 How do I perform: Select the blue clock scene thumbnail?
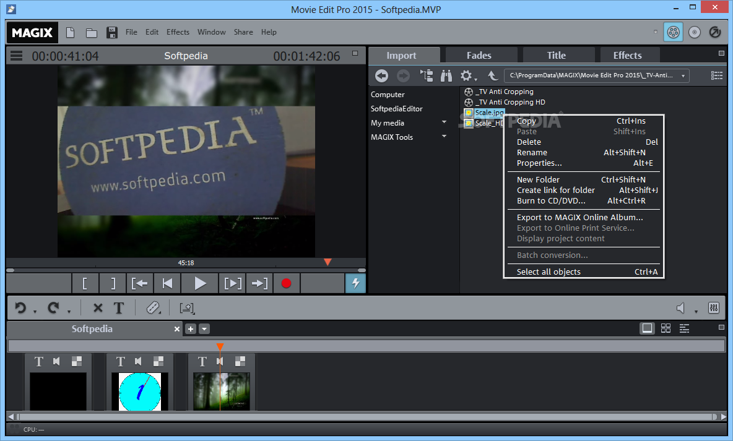140,392
